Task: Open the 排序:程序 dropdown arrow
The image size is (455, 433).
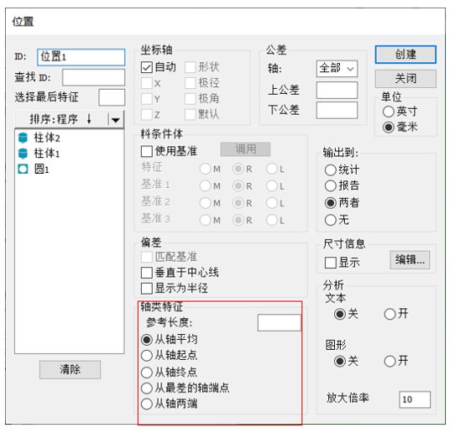Action: pos(116,119)
